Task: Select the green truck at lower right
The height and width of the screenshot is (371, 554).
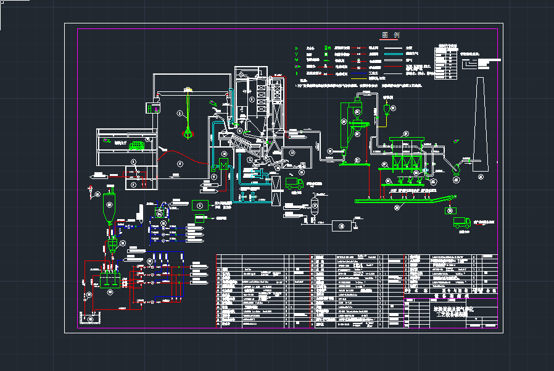Action: 461,223
